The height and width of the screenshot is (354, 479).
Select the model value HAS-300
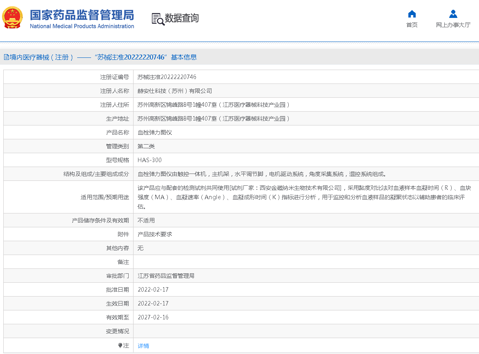pos(149,160)
